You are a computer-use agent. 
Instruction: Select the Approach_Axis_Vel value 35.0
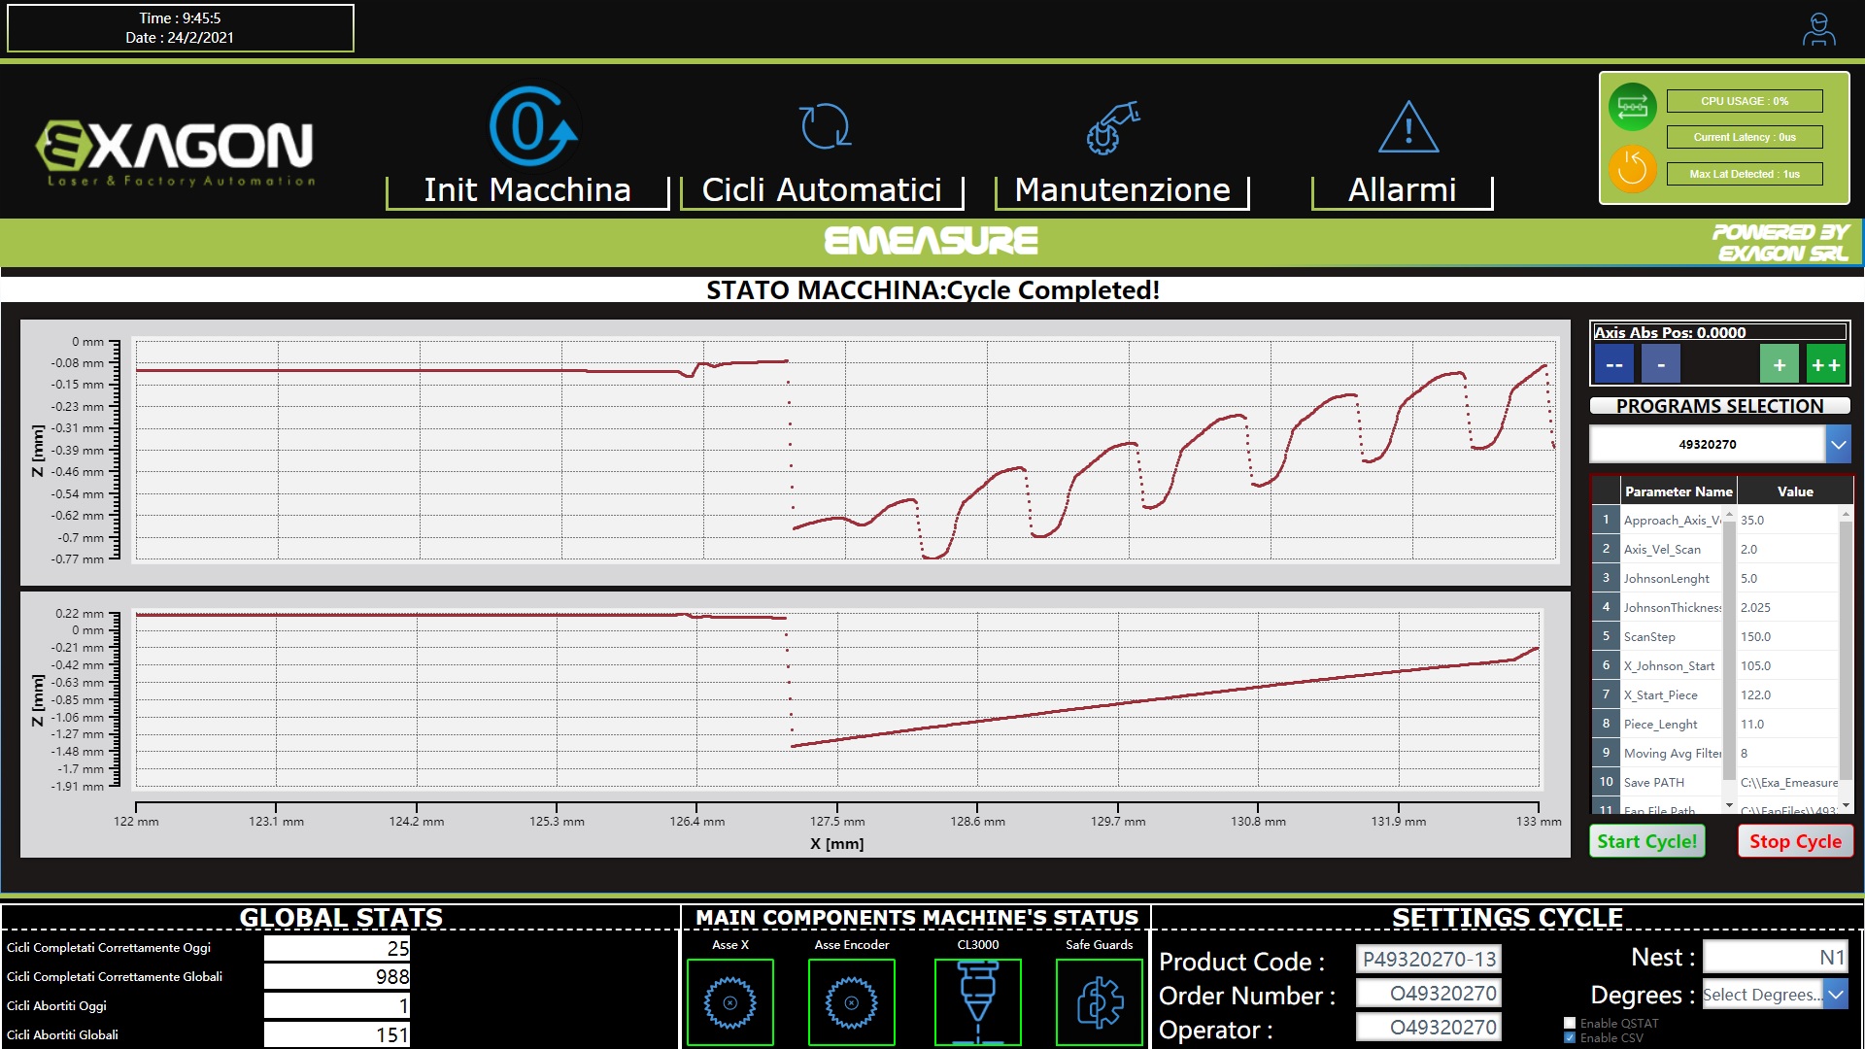pos(1787,520)
